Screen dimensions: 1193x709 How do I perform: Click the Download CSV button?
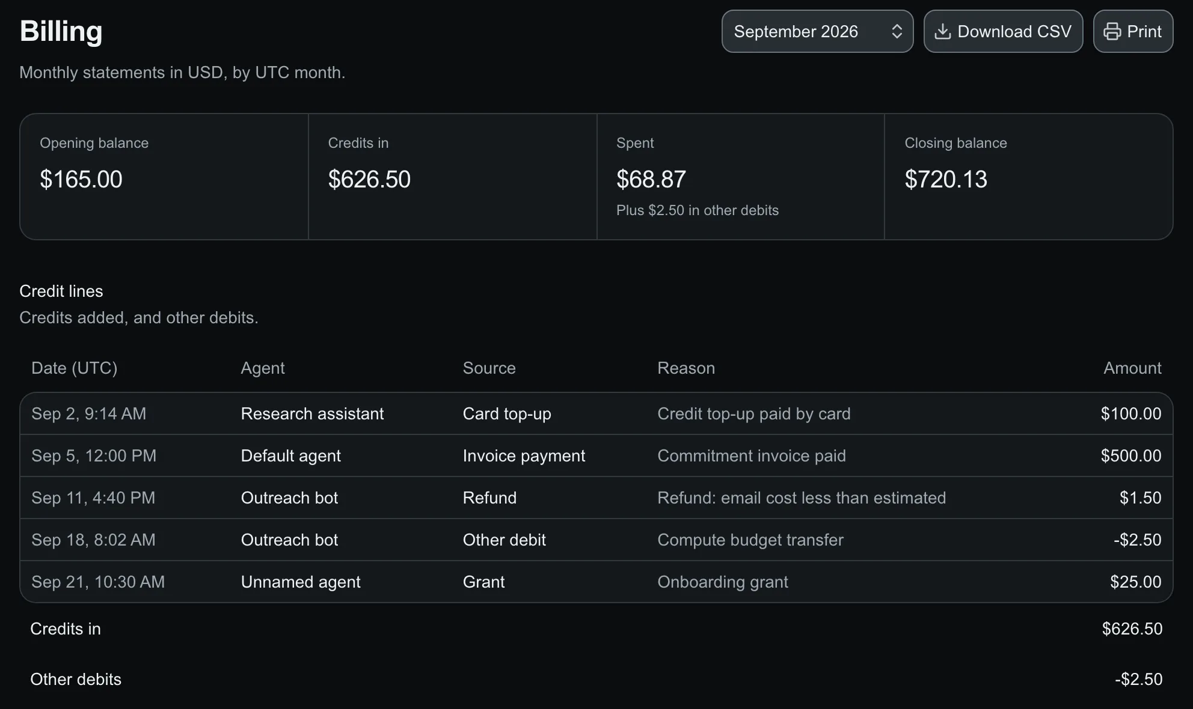point(1003,31)
